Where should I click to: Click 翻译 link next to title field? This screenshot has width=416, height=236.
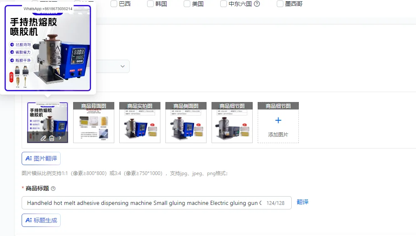tap(303, 202)
